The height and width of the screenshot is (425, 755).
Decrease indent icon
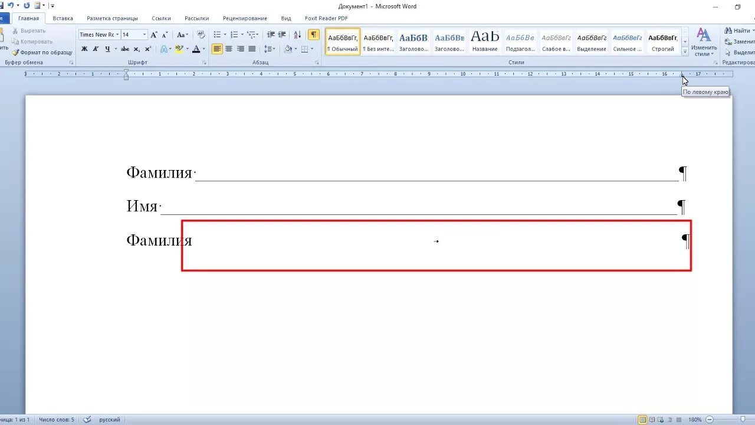pos(271,35)
